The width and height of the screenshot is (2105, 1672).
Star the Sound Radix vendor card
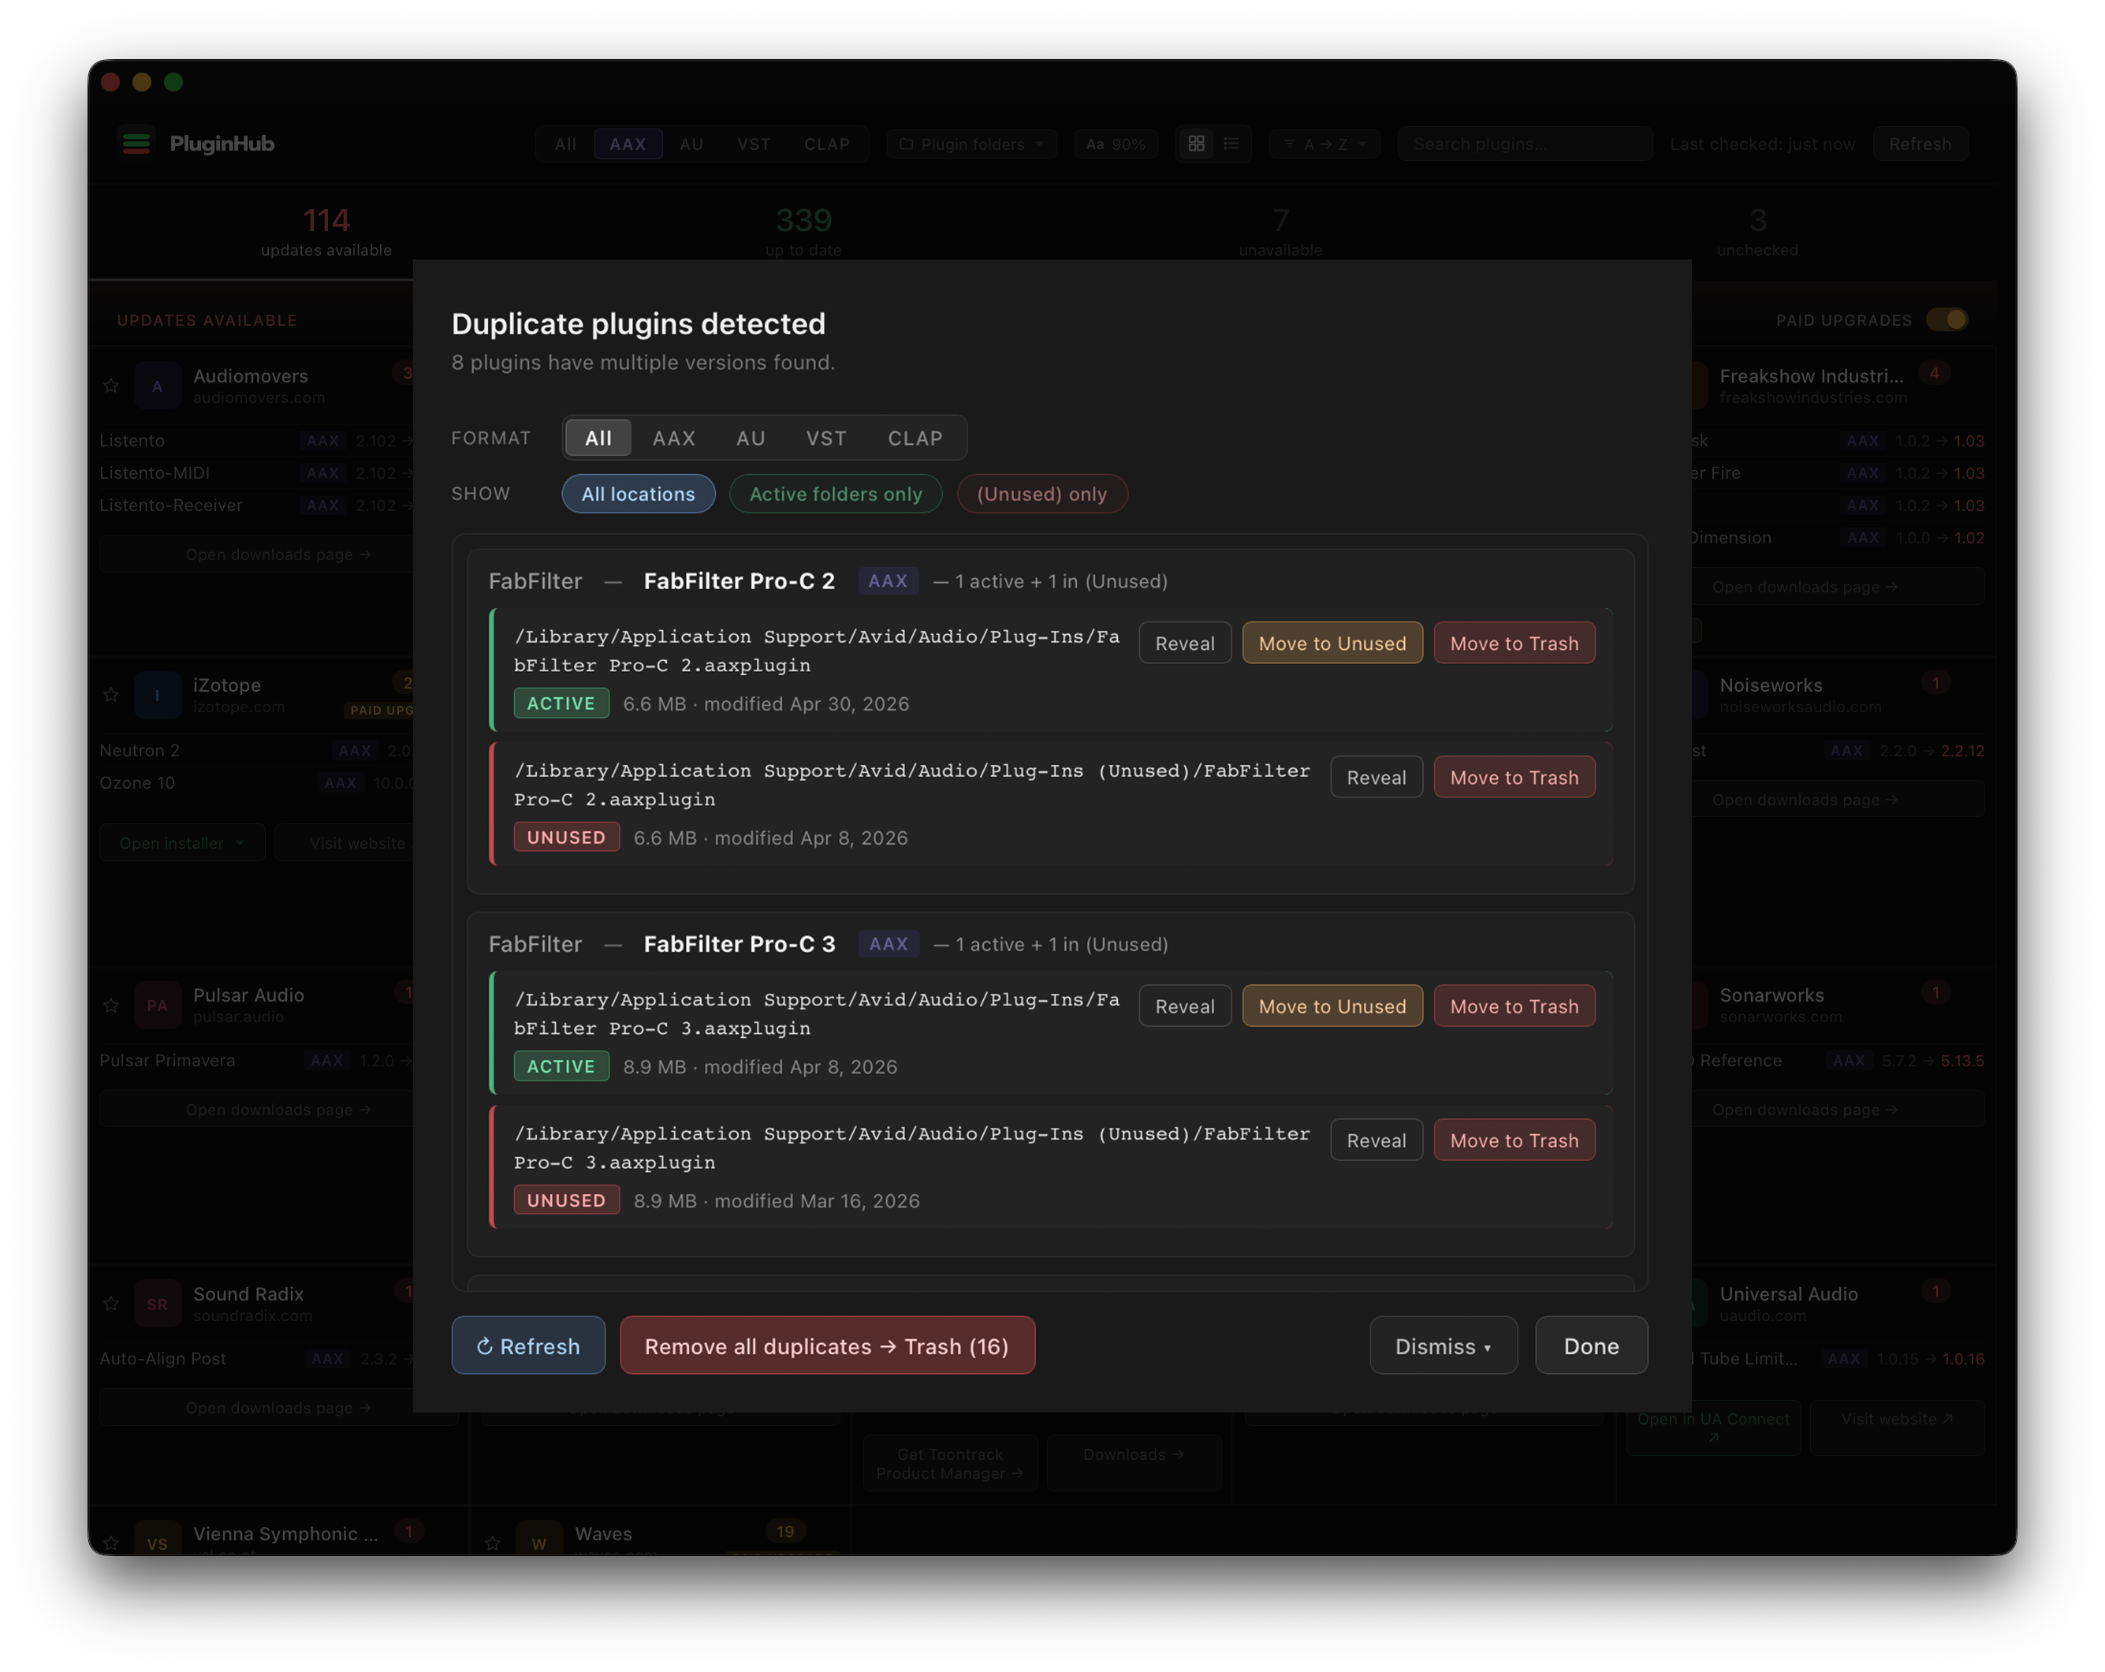(x=111, y=1304)
